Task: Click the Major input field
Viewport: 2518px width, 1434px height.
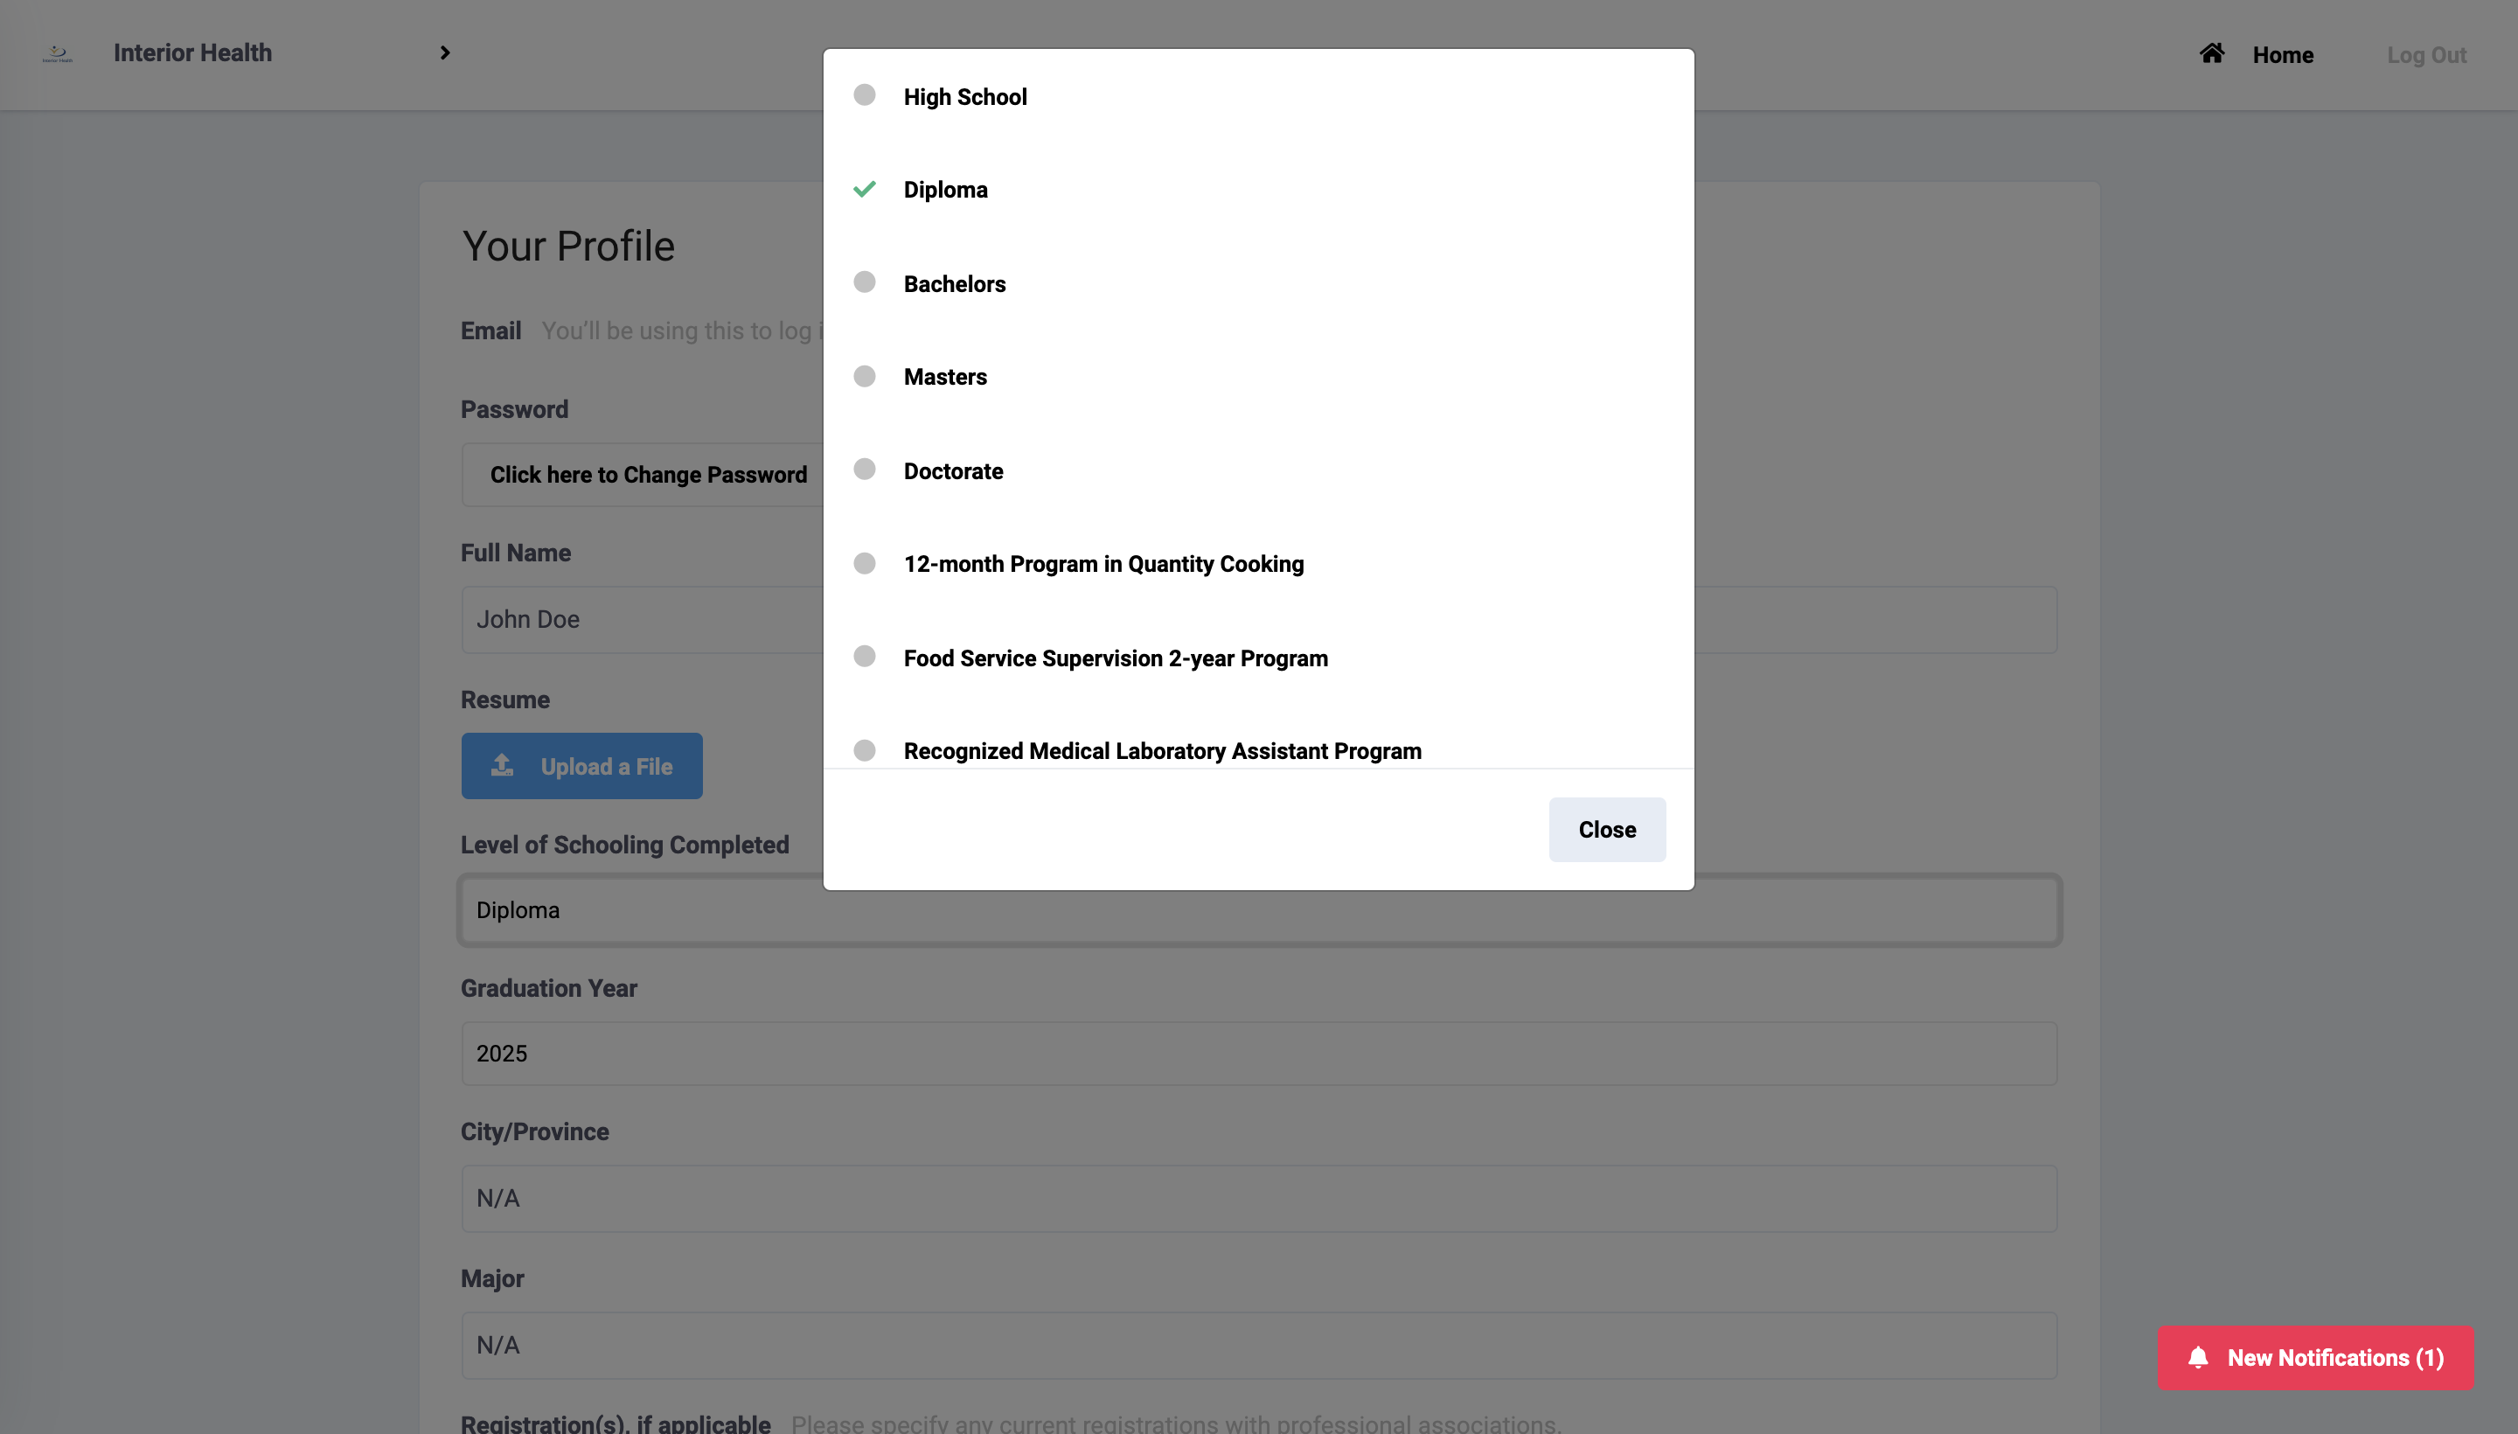Action: pos(1260,1346)
